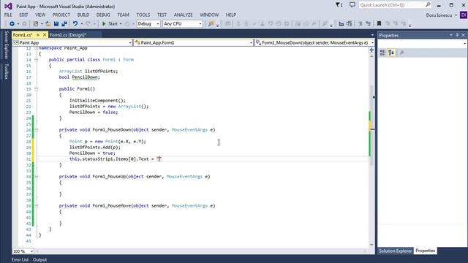Open the TEST menu
The height and width of the screenshot is (263, 468).
coord(162,15)
